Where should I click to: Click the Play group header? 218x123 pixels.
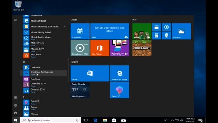134,20
